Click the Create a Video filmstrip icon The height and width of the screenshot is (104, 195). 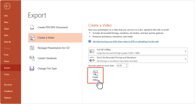[32, 38]
